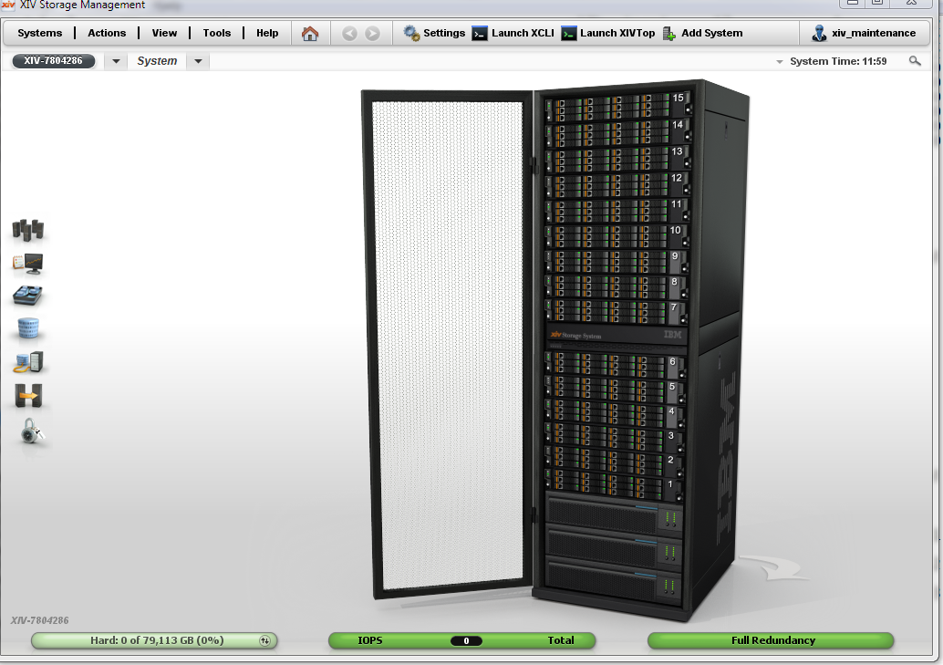Toggle the Hard capacity switch arrows
The image size is (943, 665).
[x=264, y=640]
